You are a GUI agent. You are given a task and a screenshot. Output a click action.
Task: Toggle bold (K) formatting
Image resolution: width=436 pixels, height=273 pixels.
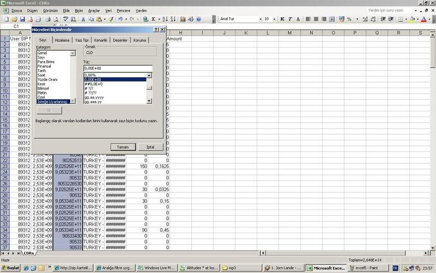282,19
